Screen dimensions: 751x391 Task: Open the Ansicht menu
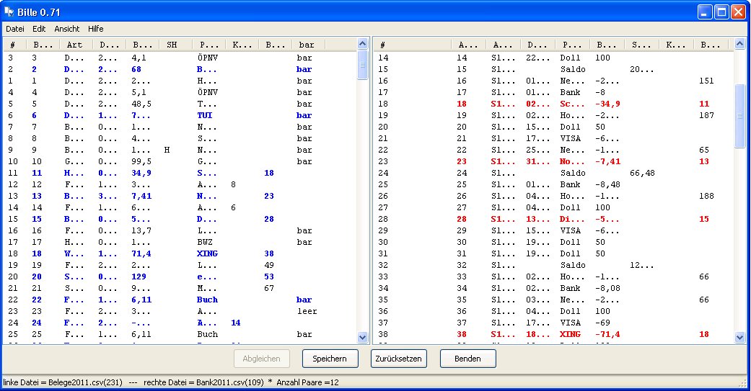67,29
